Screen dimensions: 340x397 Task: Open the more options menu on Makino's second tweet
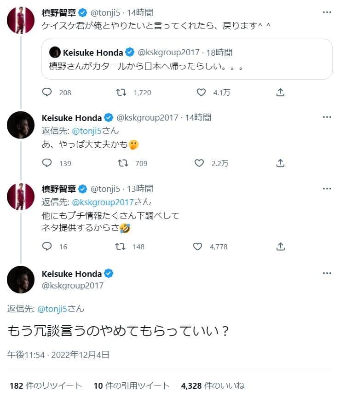[x=327, y=188]
